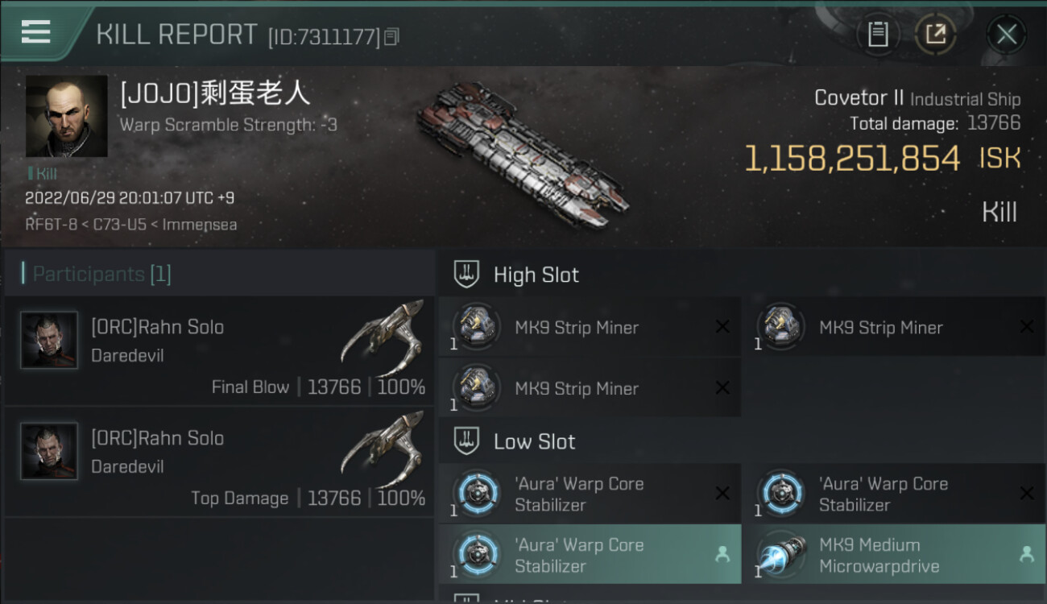Click the clipboard copy report icon
Viewport: 1047px width, 604px height.
pos(878,35)
